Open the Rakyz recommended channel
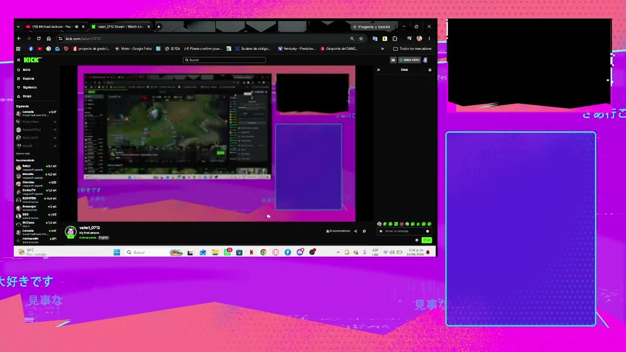The image size is (626, 352). (36, 167)
